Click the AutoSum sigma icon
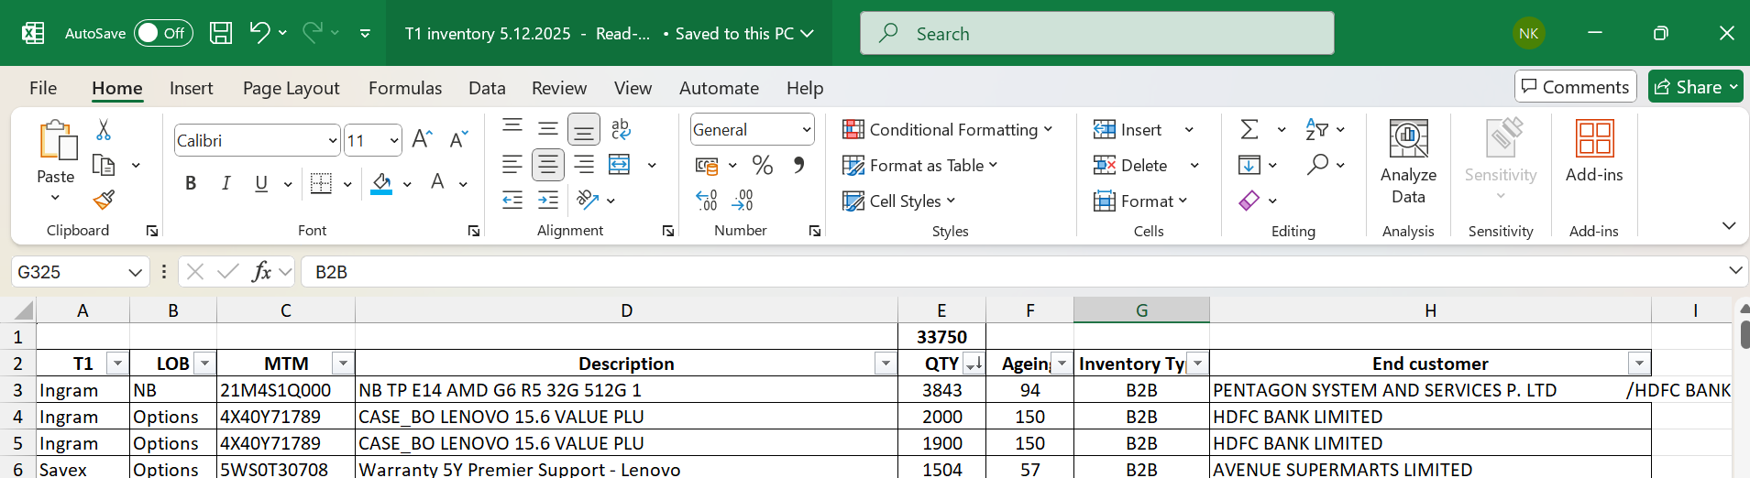Screen dimensions: 1750x478 pyautogui.click(x=1249, y=129)
